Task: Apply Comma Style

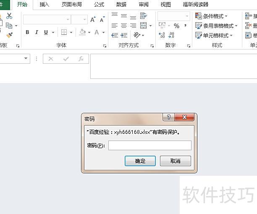Action: [185, 25]
